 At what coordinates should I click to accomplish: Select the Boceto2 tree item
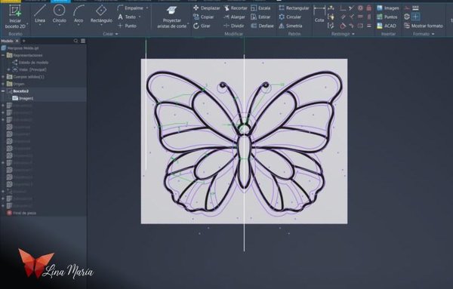[21, 91]
